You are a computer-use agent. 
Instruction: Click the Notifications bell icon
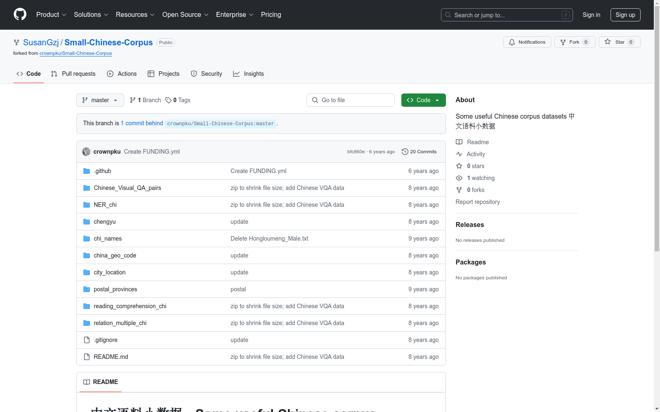coord(512,42)
